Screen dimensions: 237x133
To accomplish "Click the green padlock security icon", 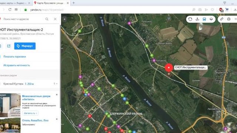I will point(26,10).
